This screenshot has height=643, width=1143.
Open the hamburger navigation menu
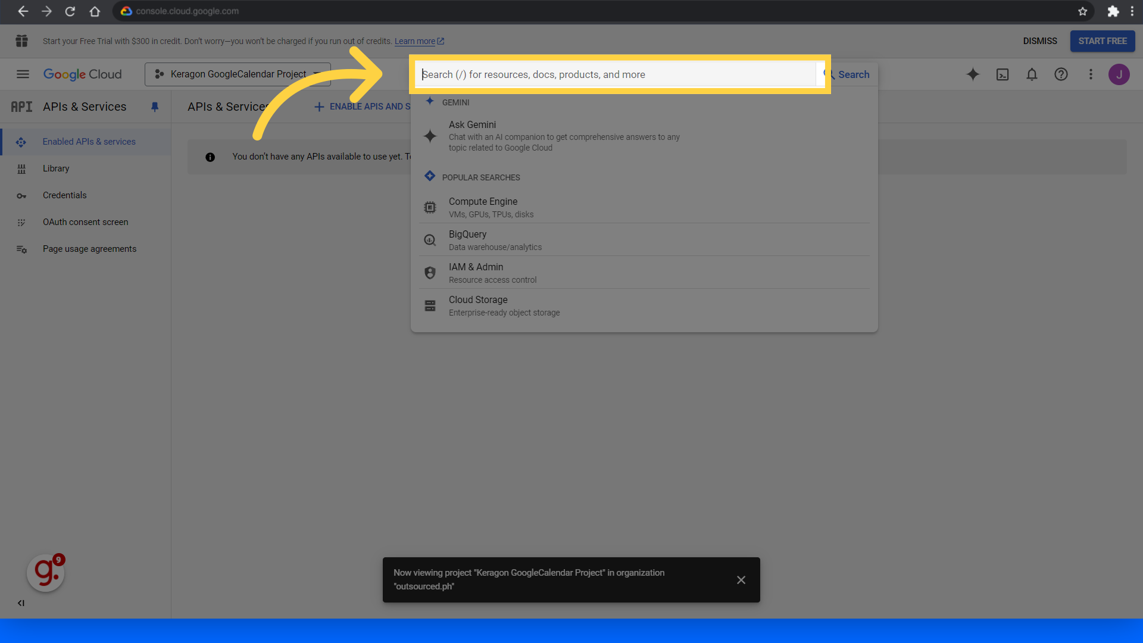pyautogui.click(x=23, y=74)
